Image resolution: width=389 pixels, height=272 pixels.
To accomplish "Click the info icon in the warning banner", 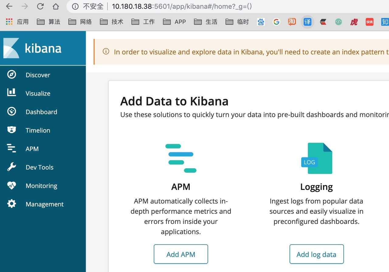I will coord(106,51).
